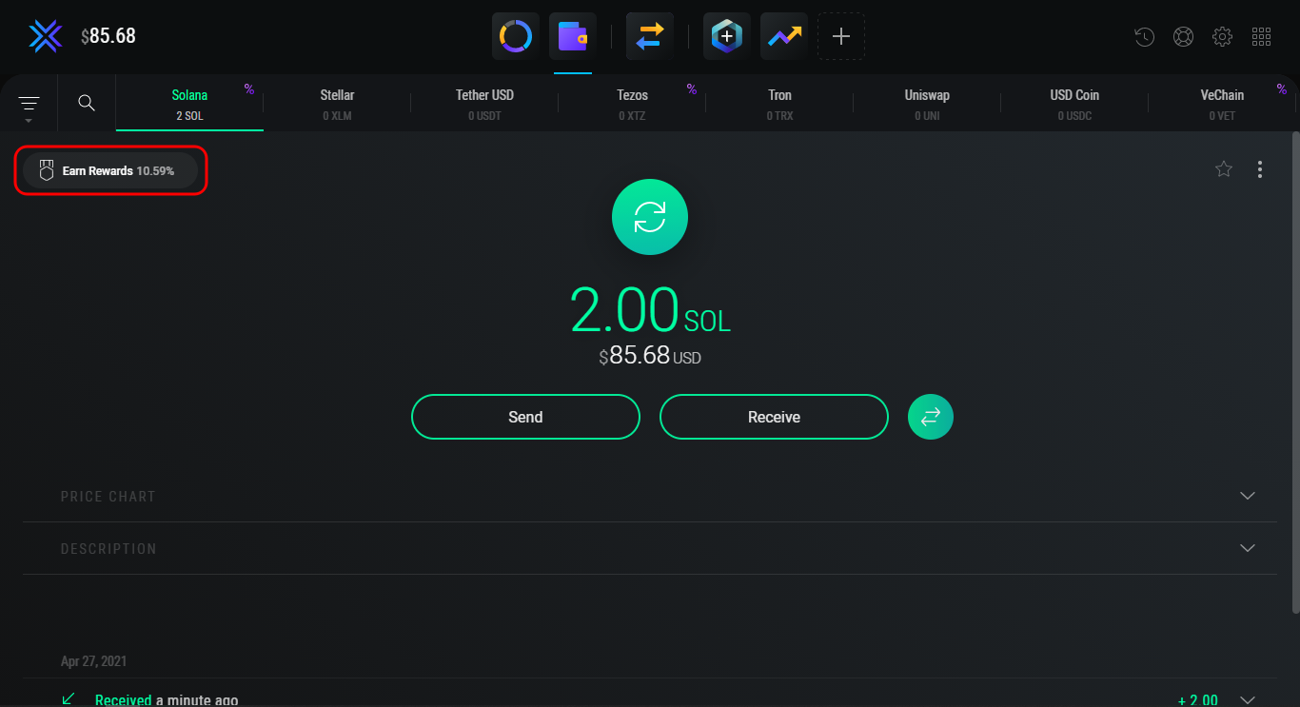Switch to the Stellar asset tab
Viewport: 1300px width, 707px height.
(x=337, y=104)
